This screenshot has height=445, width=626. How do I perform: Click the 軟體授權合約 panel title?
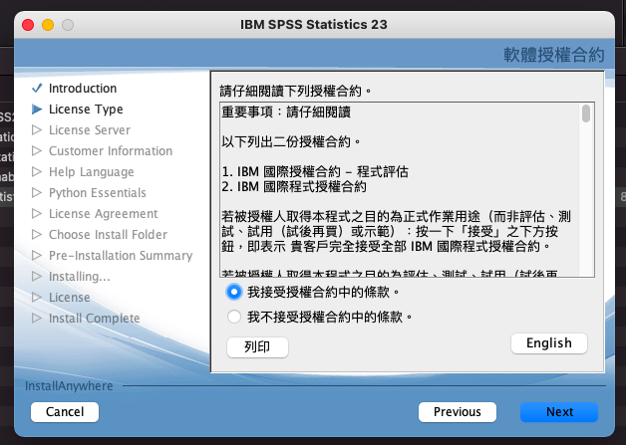pos(554,55)
